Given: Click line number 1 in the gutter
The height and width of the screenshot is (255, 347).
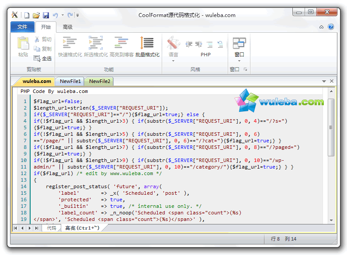Looking at the screenshot, I should (25, 101).
